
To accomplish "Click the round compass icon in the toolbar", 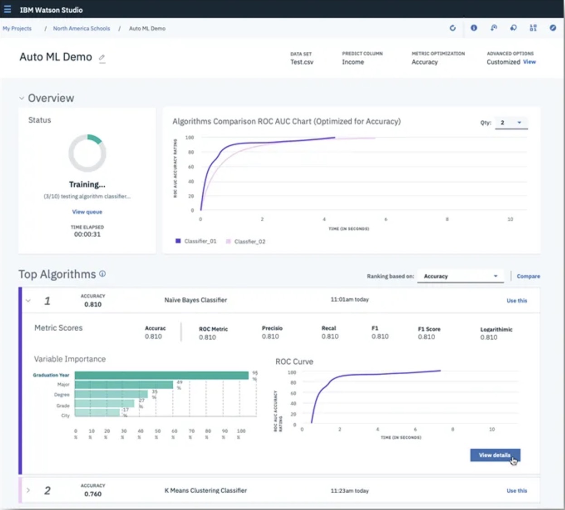I will point(553,28).
